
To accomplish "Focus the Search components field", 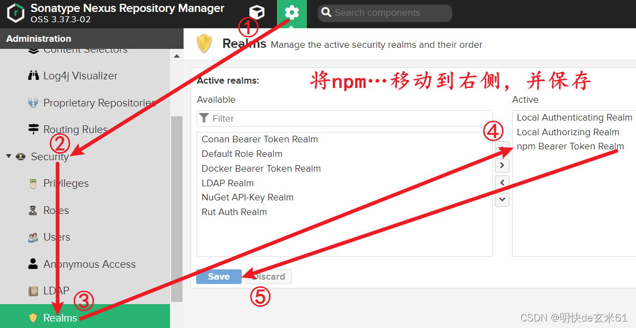I will (385, 13).
